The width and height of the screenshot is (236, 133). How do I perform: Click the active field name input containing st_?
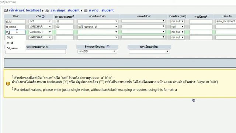pyautogui.click(x=15, y=32)
